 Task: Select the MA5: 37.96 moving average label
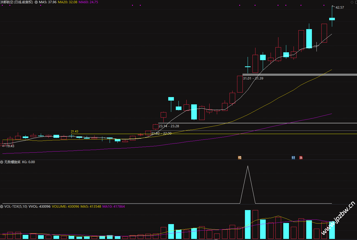[x=48, y=2]
